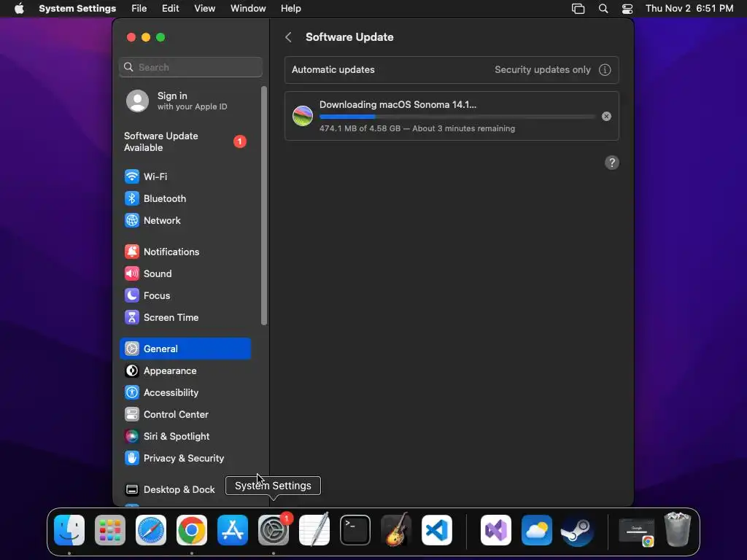Open Sound settings in sidebar
This screenshot has width=747, height=560.
(x=185, y=274)
